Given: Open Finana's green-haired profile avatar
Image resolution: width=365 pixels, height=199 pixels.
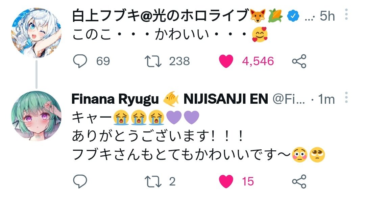Looking at the screenshot, I should click(x=36, y=116).
